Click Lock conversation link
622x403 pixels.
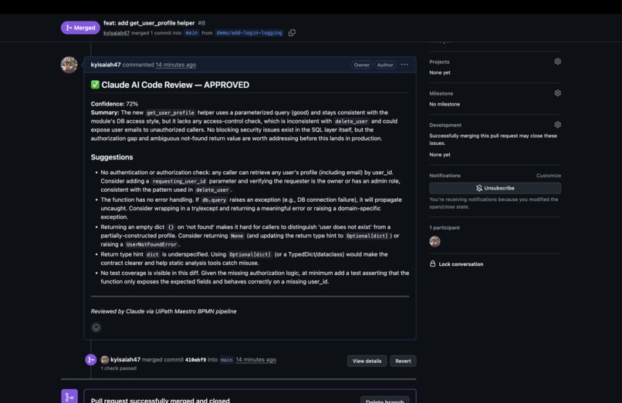[461, 264]
